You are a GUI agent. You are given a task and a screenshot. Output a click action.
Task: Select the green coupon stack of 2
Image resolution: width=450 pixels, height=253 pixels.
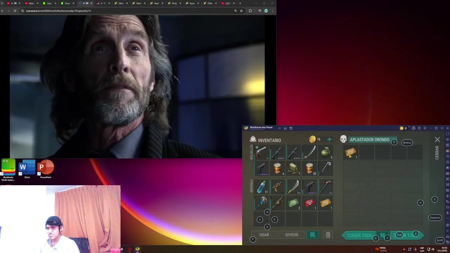tap(293, 203)
